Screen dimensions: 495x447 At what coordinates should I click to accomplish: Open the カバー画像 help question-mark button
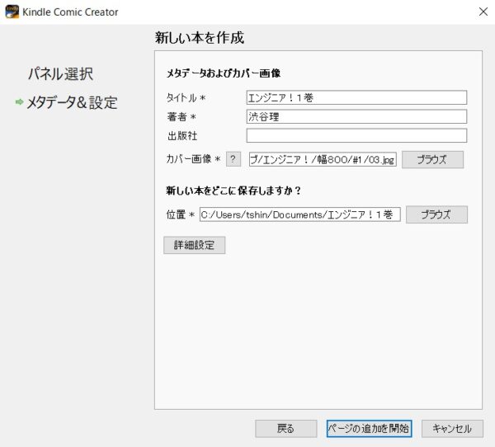pos(233,159)
